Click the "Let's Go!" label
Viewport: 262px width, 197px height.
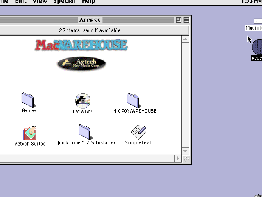pyautogui.click(x=83, y=111)
